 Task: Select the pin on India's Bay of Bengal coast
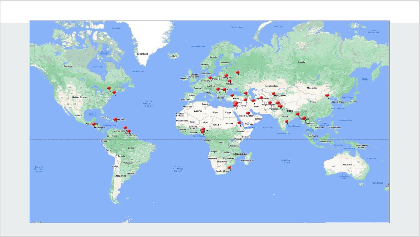(x=287, y=122)
